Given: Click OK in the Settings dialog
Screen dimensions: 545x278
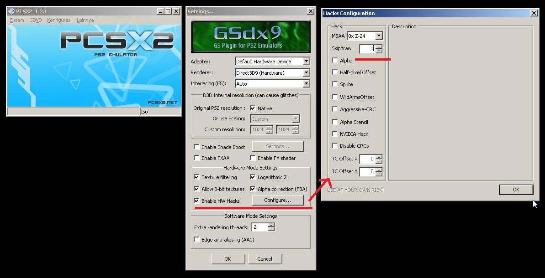Looking at the screenshot, I should click(x=228, y=259).
